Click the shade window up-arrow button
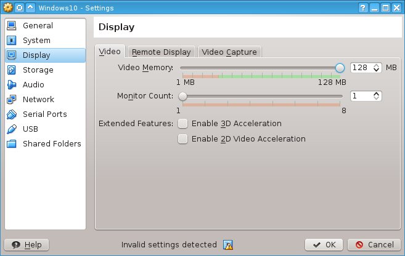Screen dimensions: 405x256 pos(30,8)
